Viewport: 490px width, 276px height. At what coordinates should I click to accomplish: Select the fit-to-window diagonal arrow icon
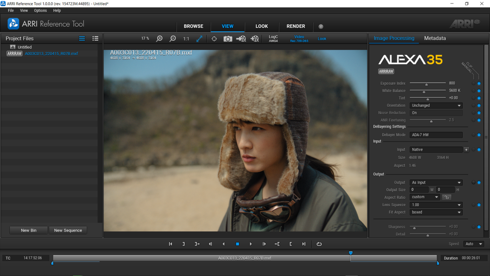click(199, 39)
